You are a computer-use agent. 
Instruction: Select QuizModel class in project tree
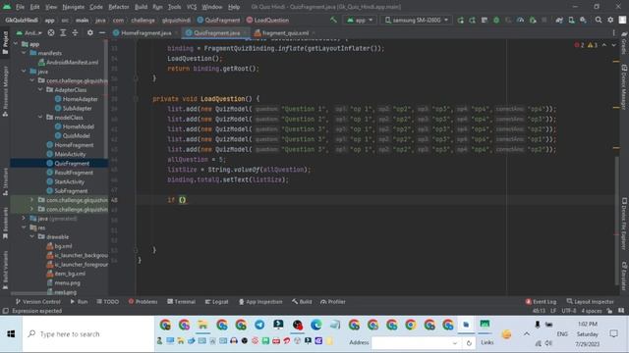(x=72, y=135)
